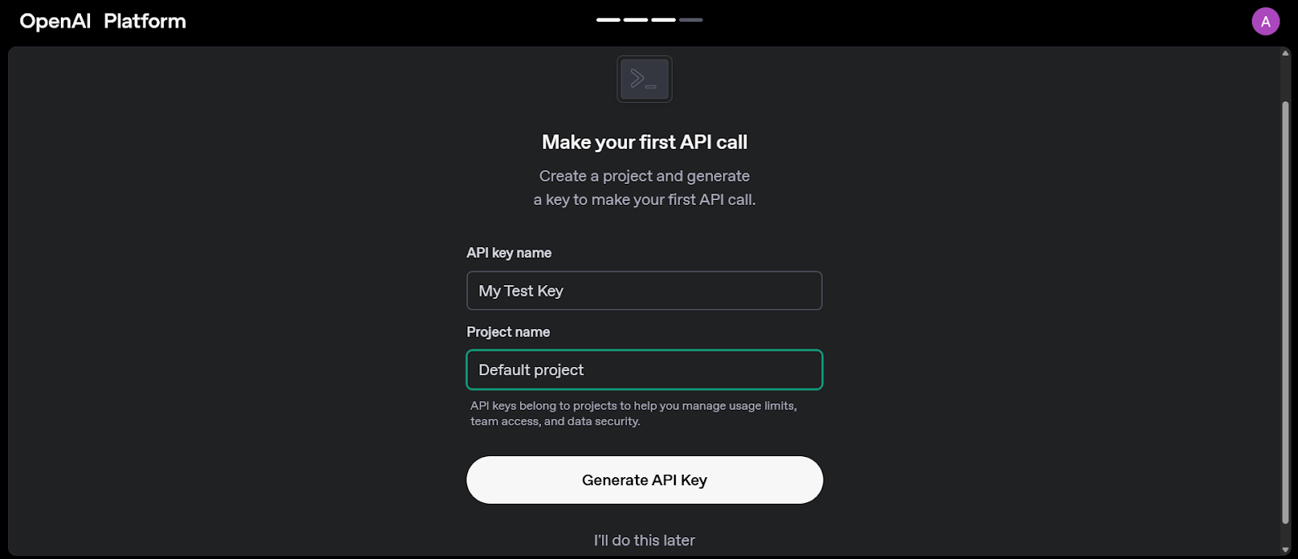Click the "Make your first API call" heading
Screen dimensions: 1298x559
coord(643,141)
